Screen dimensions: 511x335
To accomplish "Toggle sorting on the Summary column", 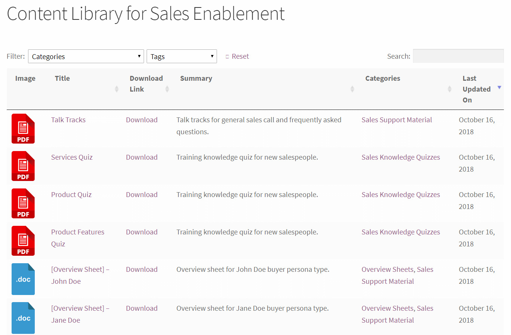I will click(352, 89).
